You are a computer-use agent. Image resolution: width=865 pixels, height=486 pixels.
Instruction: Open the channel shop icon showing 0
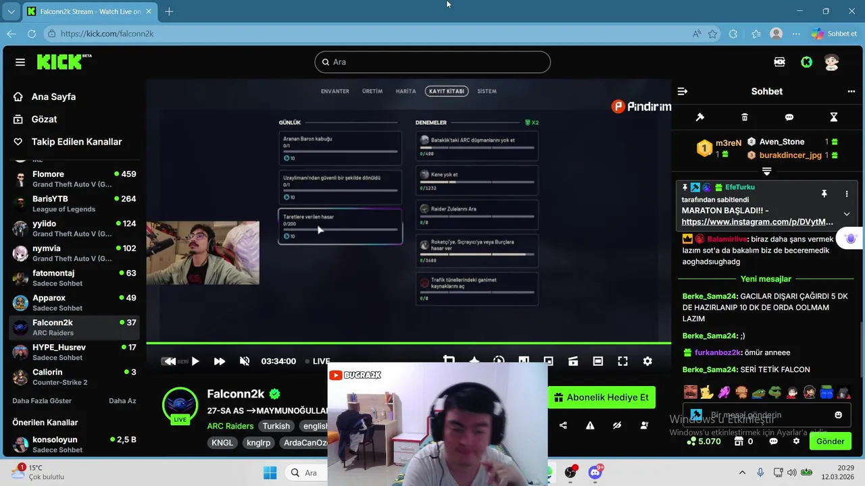[743, 441]
